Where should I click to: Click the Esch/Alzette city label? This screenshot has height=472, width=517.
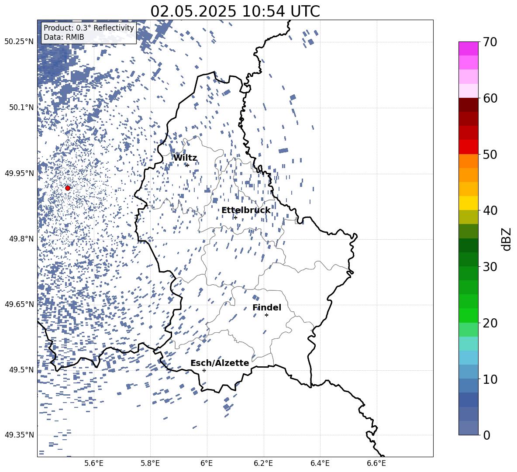pyautogui.click(x=220, y=363)
